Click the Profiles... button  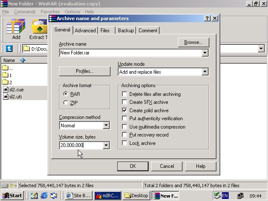pos(85,71)
